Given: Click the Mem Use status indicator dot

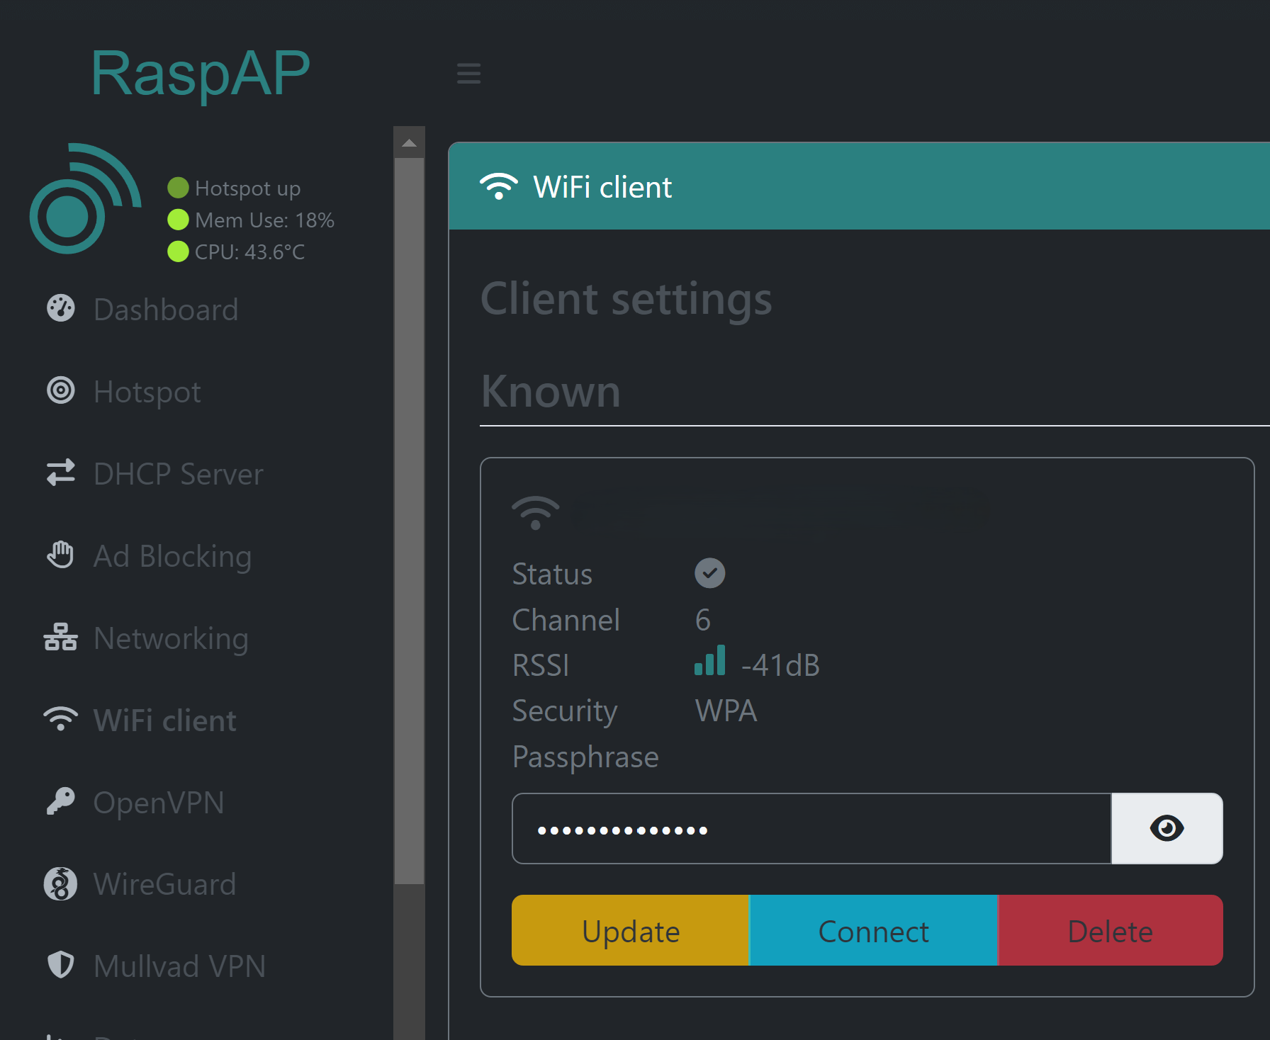Looking at the screenshot, I should point(178,220).
